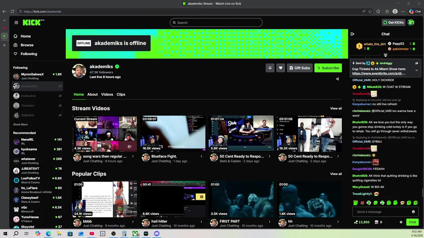View all Stream Videos
The image size is (424, 238).
click(x=336, y=108)
